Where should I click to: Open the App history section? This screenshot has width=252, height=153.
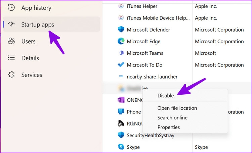tap(36, 8)
